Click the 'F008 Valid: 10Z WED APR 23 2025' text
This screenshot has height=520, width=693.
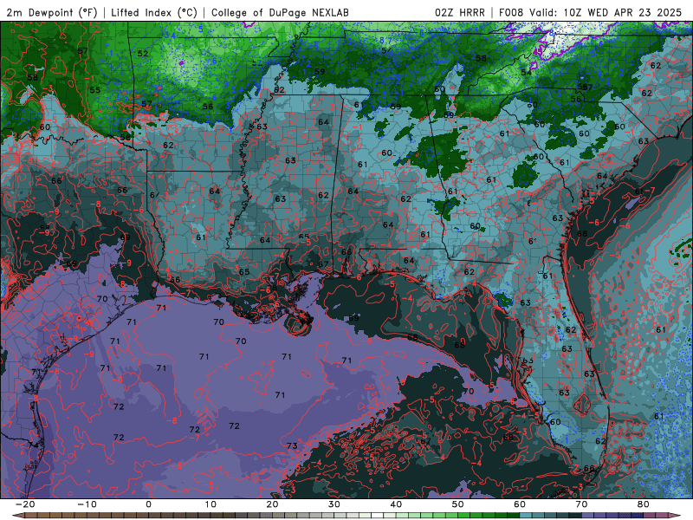pyautogui.click(x=591, y=12)
